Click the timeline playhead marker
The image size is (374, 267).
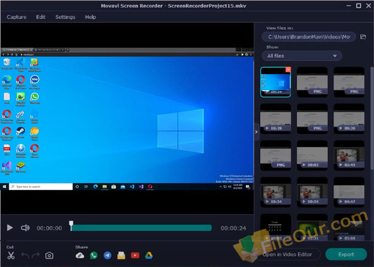(x=71, y=225)
